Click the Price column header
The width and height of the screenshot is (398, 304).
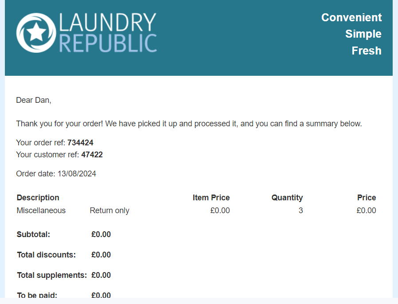pyautogui.click(x=367, y=197)
